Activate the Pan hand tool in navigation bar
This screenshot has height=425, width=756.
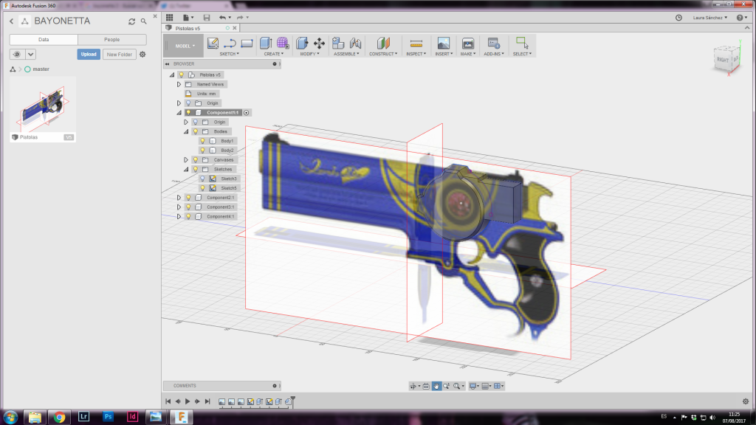pos(436,386)
